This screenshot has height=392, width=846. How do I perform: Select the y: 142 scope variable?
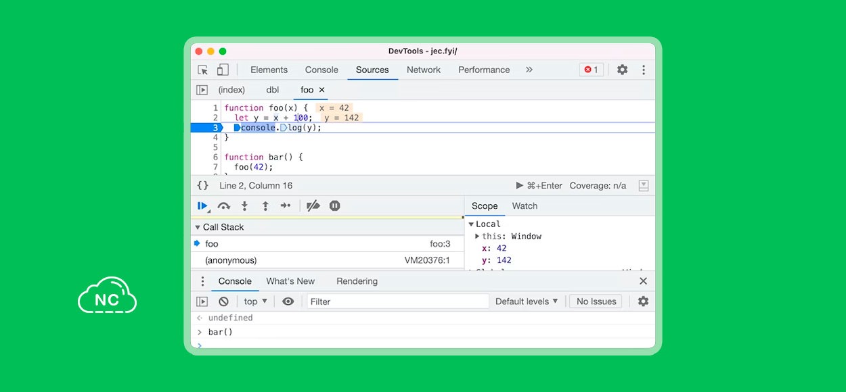coord(497,260)
